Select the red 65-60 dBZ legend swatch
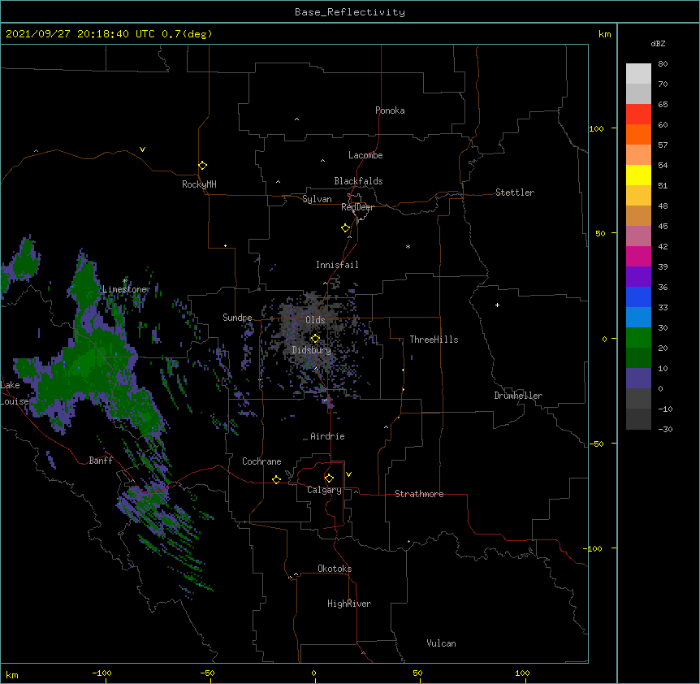The height and width of the screenshot is (684, 700). [638, 115]
